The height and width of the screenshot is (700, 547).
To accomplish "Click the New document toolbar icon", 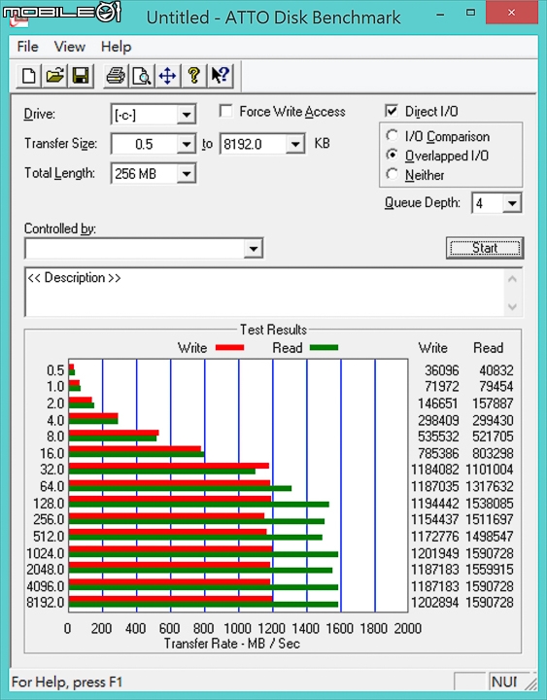I will click(x=29, y=76).
